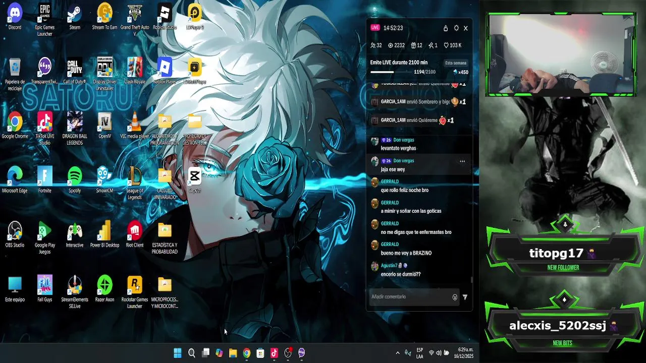The height and width of the screenshot is (363, 646).
Task: Select the TikTok LIVE Studio desktop icon
Action: (x=45, y=129)
